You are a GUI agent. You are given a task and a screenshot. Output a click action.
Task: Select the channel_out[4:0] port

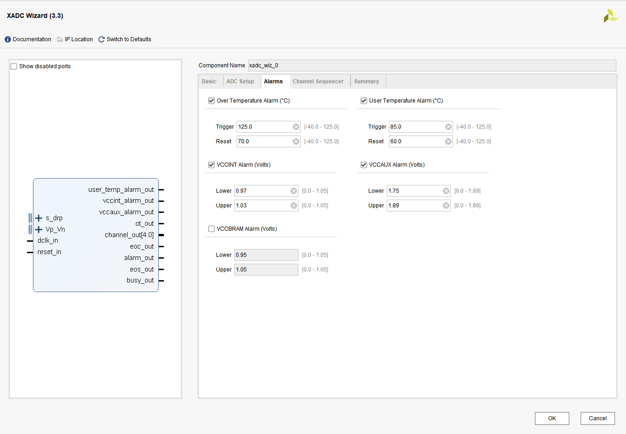(130, 235)
